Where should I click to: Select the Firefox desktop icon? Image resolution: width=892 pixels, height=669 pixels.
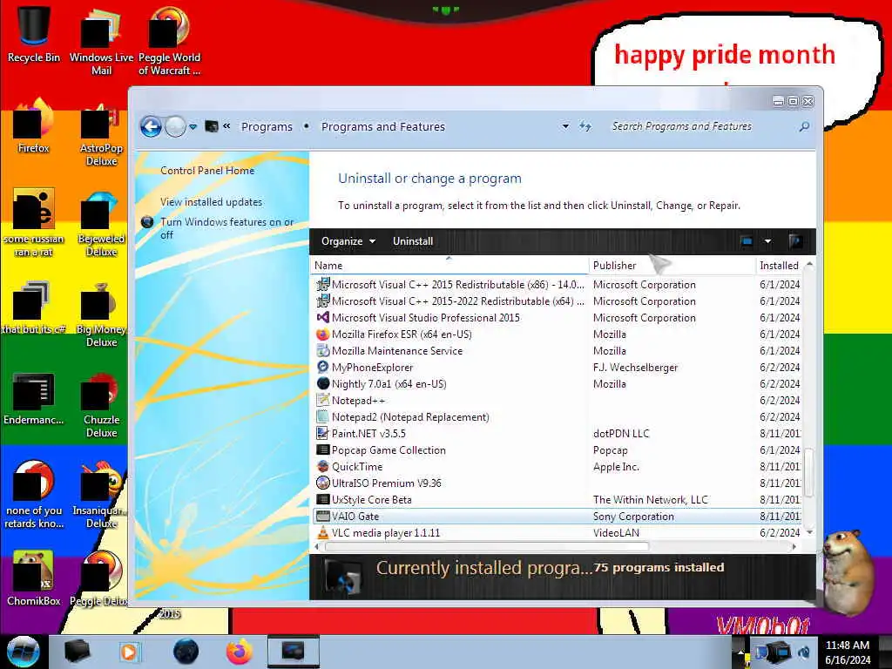[34, 126]
